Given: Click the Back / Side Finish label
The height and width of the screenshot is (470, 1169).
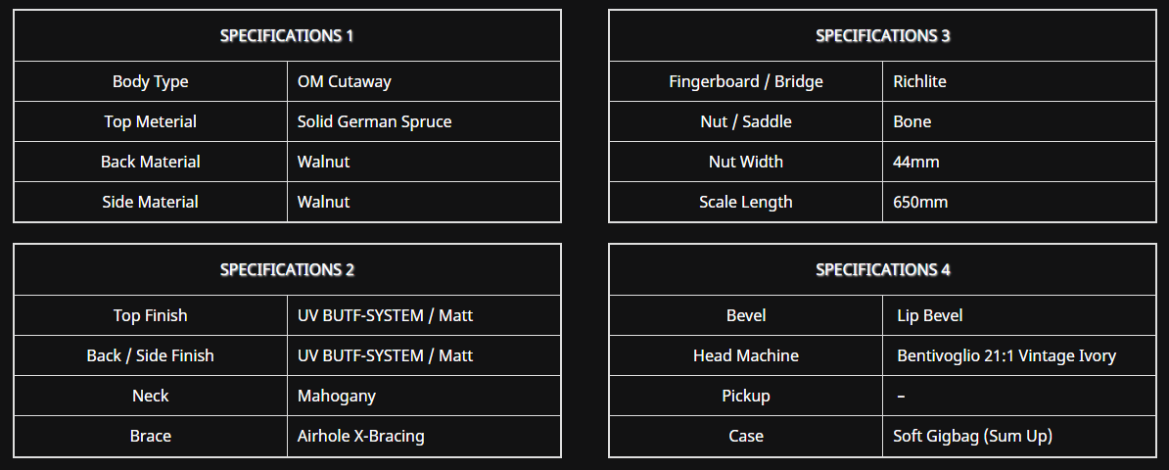Looking at the screenshot, I should coord(151,355).
